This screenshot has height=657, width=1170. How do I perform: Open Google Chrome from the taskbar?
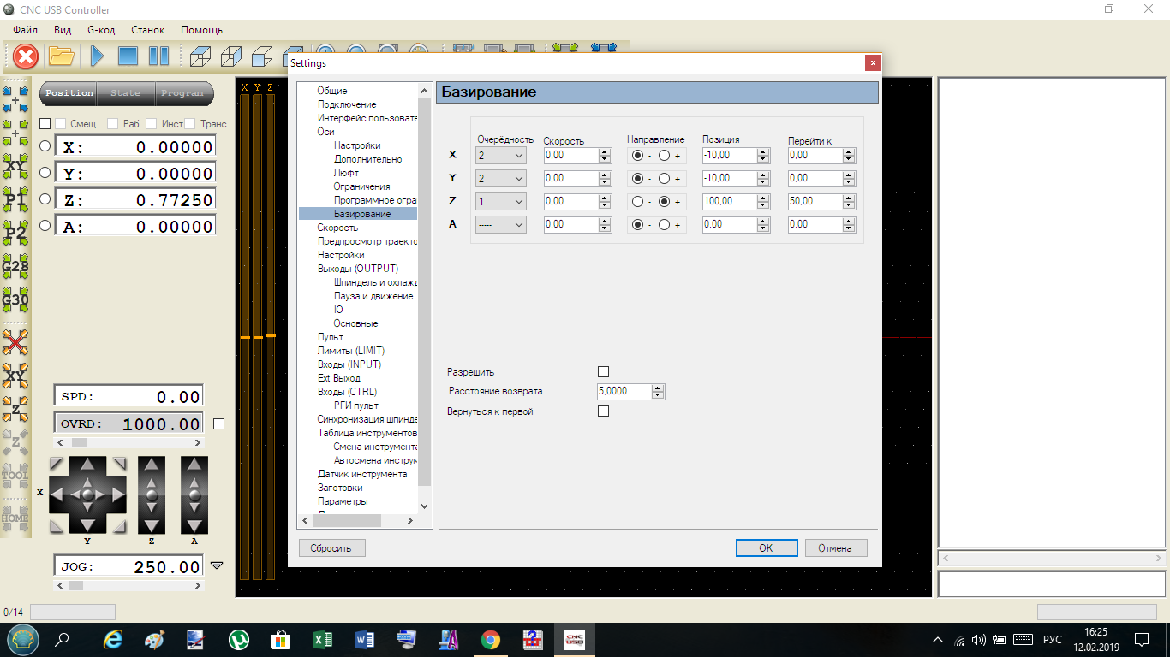pyautogui.click(x=490, y=639)
